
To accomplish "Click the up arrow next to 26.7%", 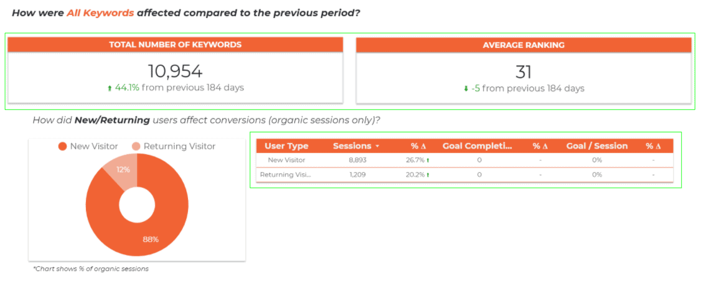I will (428, 160).
